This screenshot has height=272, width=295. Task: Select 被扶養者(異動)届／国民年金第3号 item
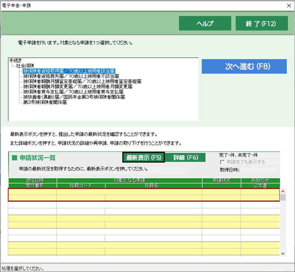point(74,97)
